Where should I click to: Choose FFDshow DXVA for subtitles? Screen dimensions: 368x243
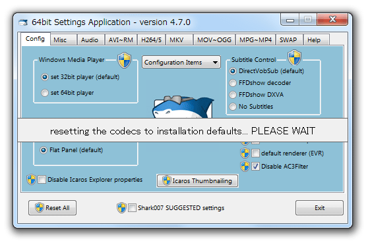pos(233,95)
